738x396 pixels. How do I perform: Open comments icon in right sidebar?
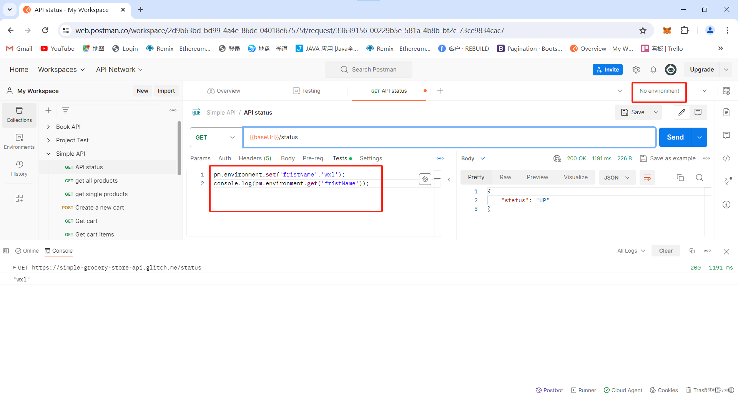click(726, 135)
